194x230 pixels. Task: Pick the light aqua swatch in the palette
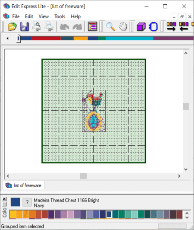coord(135,214)
